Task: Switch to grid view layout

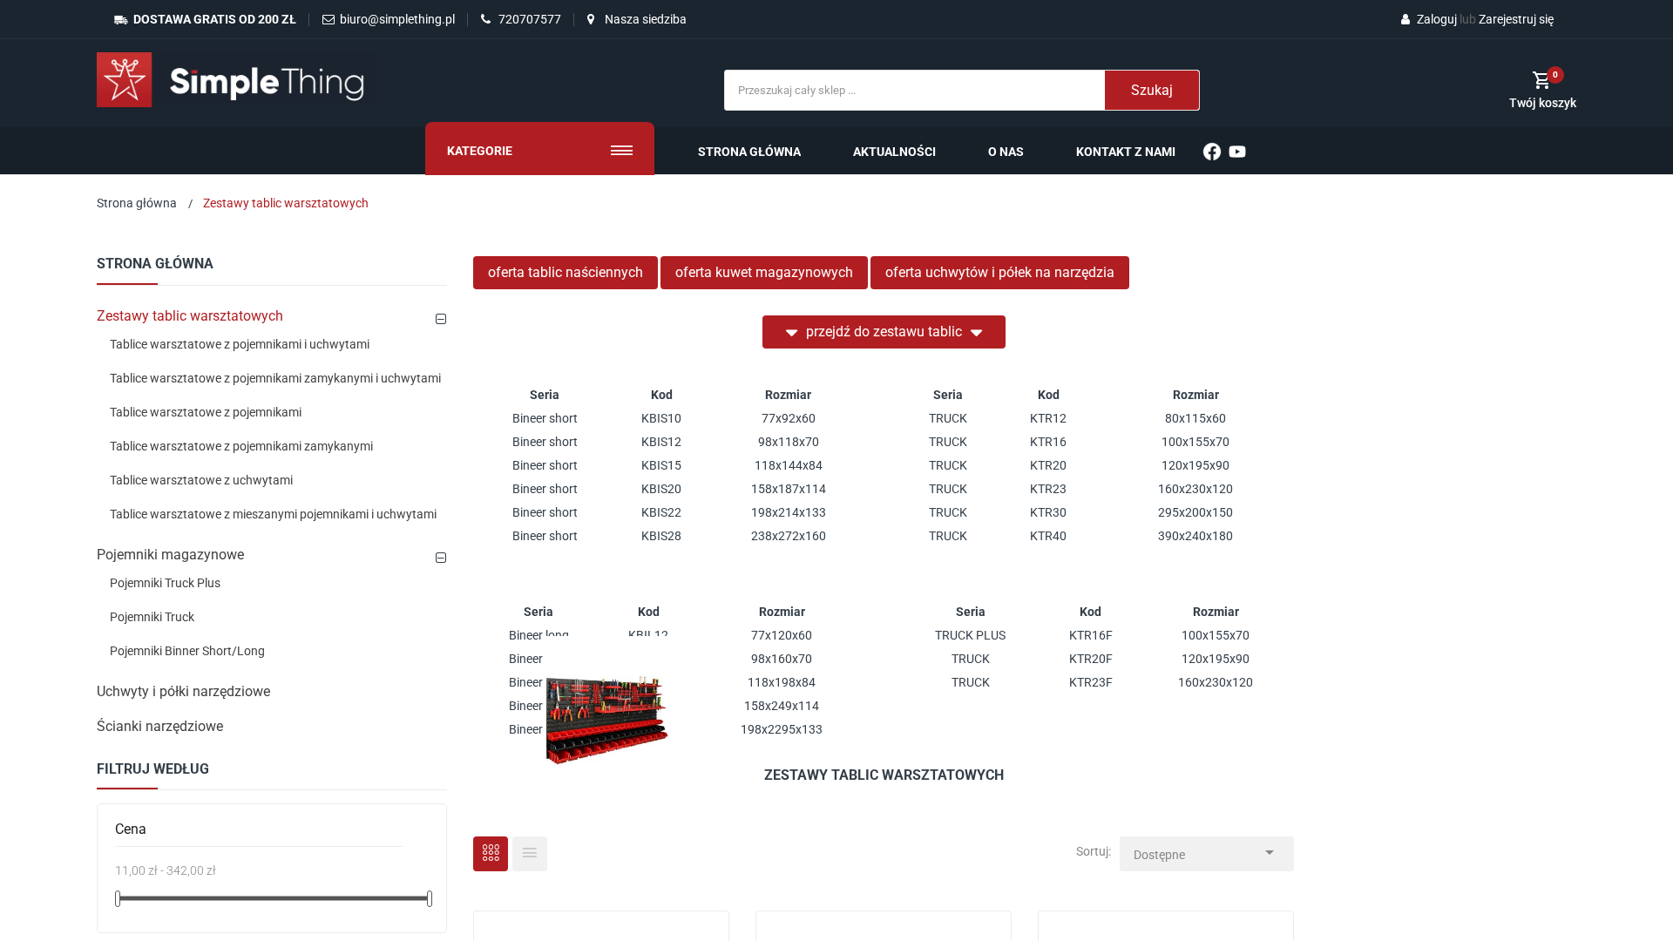Action: [491, 854]
